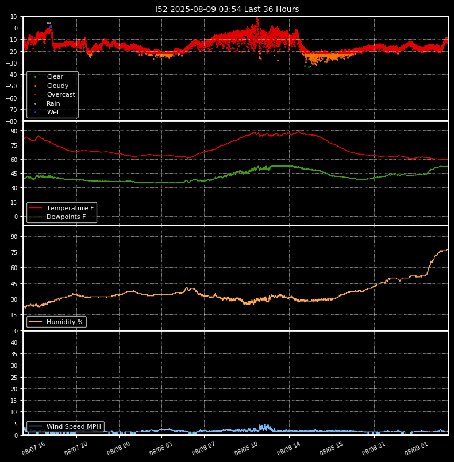Click the 'Overcast' legend label
Viewport: 454px width, 462px height.
pos(61,95)
